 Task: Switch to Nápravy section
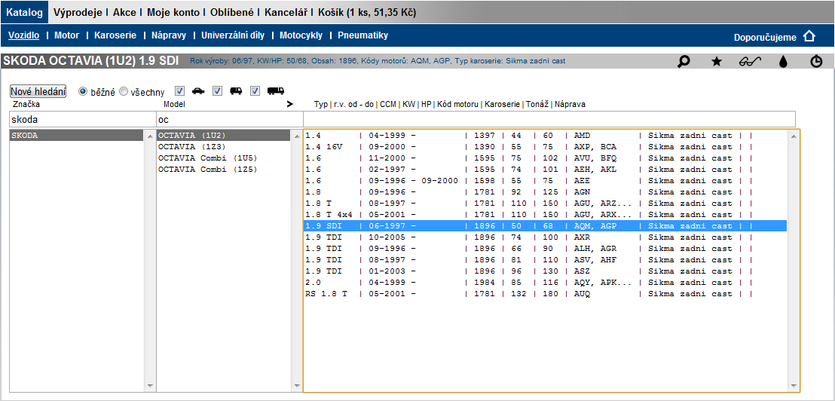[x=168, y=35]
